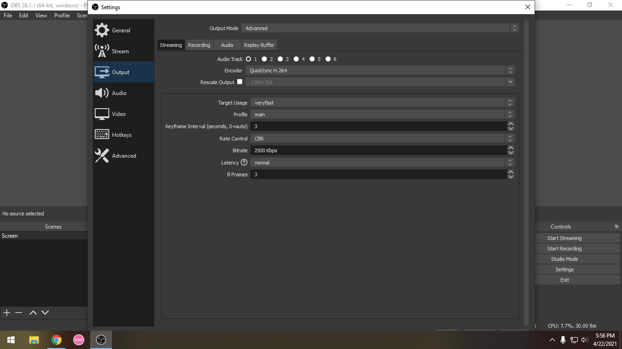Select audio track 6
The height and width of the screenshot is (349, 622).
click(x=328, y=59)
